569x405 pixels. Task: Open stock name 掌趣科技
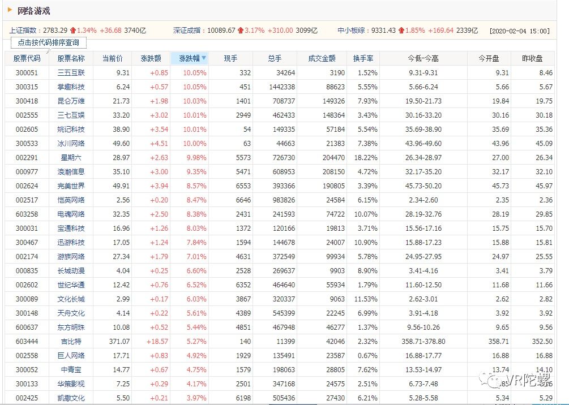[71, 87]
